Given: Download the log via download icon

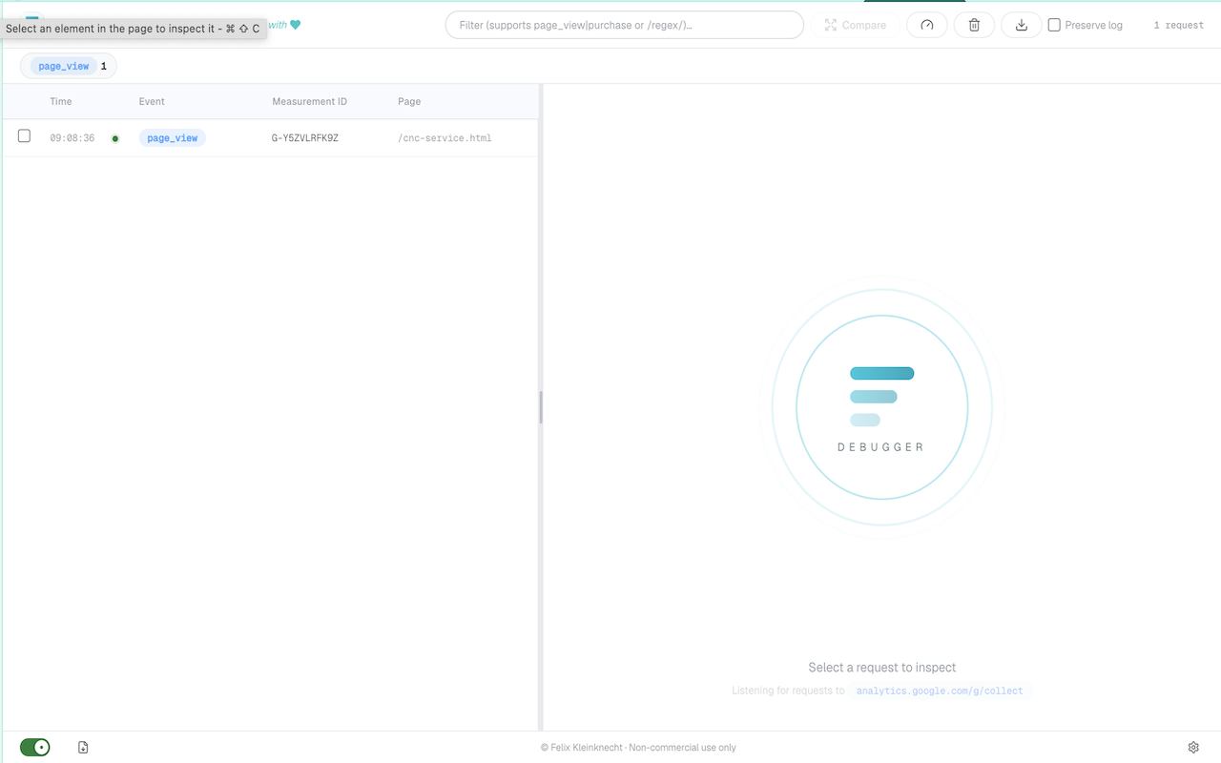Looking at the screenshot, I should pos(1022,25).
